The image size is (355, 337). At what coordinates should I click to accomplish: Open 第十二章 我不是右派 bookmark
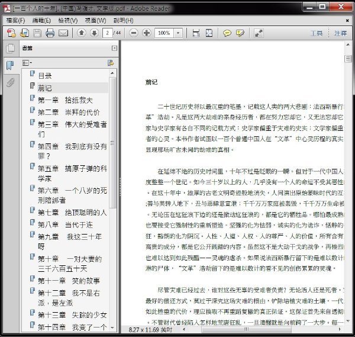tap(69, 298)
